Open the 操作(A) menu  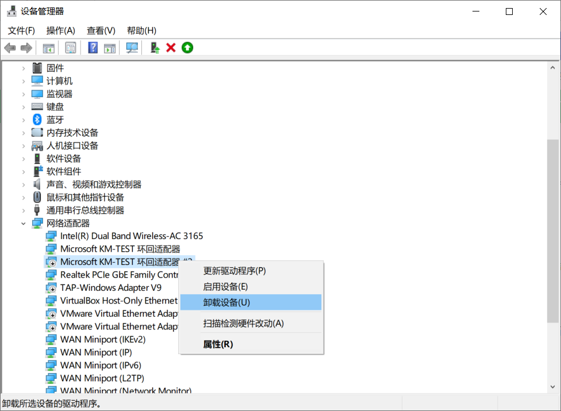pos(61,31)
